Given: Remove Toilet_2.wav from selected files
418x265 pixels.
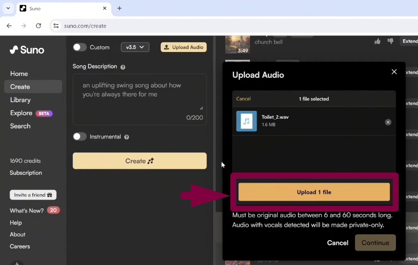Looking at the screenshot, I should [x=388, y=122].
